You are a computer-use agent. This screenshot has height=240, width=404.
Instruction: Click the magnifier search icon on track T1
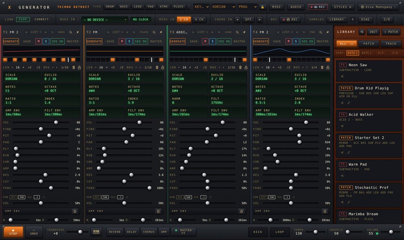pyautogui.click(x=71, y=32)
